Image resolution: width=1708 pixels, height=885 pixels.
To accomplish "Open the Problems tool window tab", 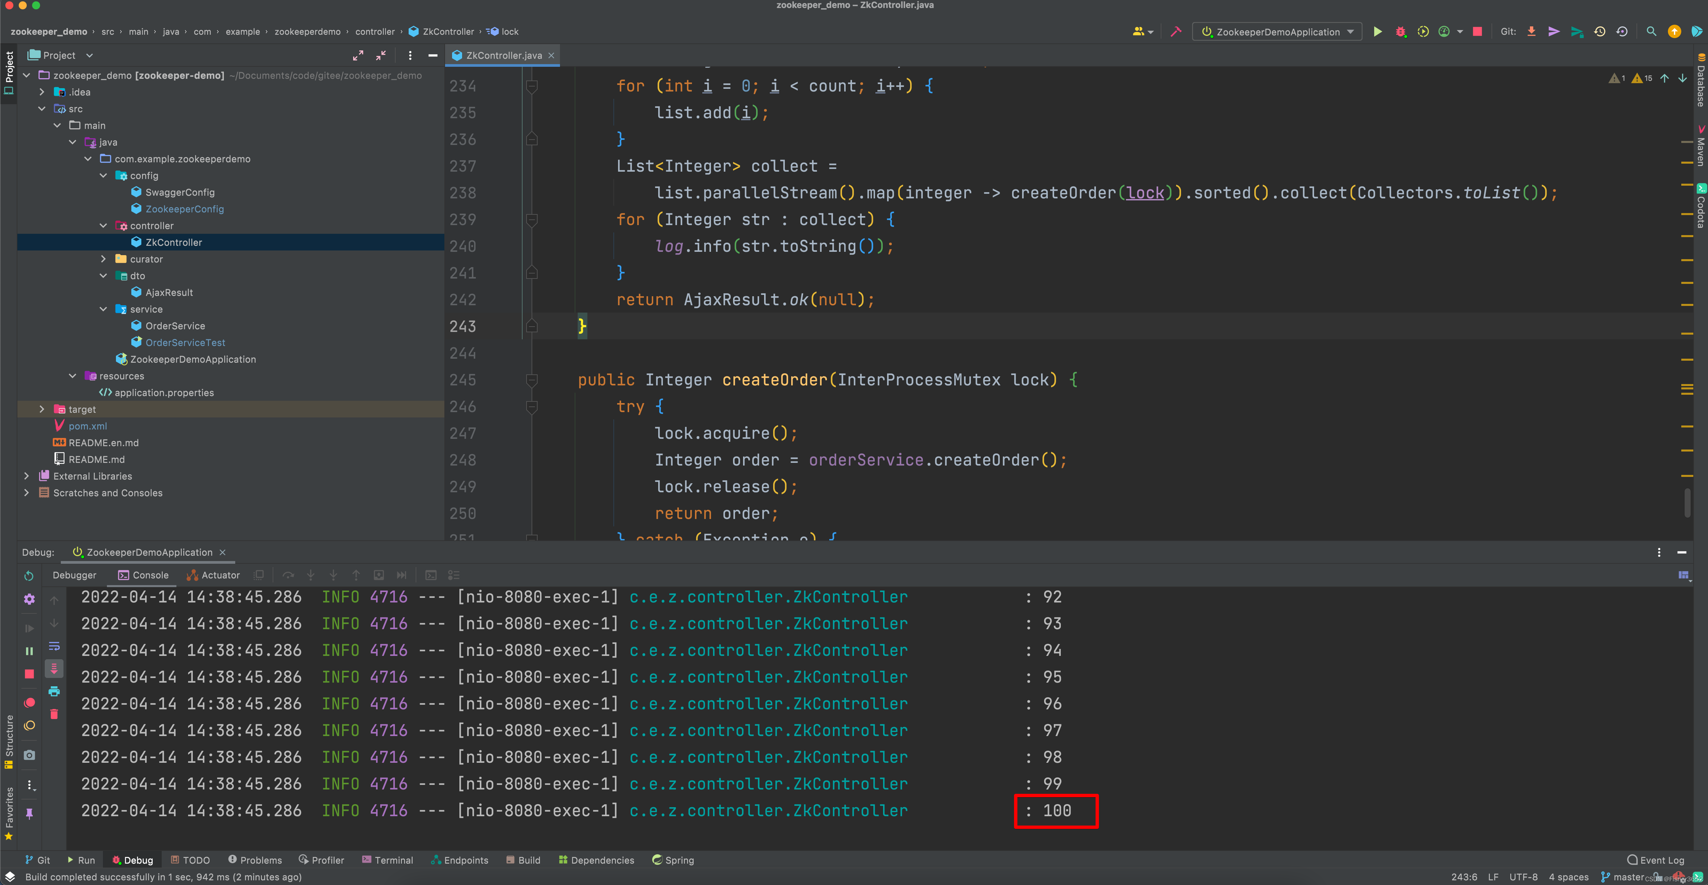I will click(x=255, y=860).
